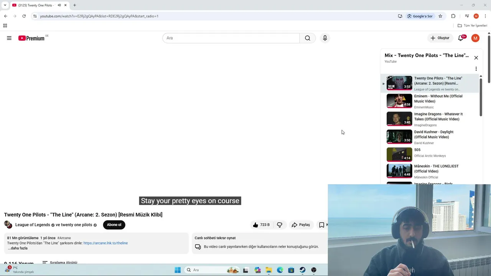The image size is (491, 276).
Task: Create content with Oluştur button
Action: (x=440, y=38)
